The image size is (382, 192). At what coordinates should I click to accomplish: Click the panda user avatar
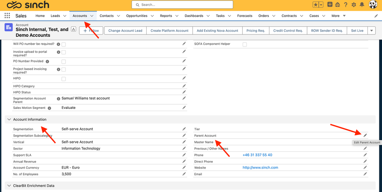coord(373,4)
